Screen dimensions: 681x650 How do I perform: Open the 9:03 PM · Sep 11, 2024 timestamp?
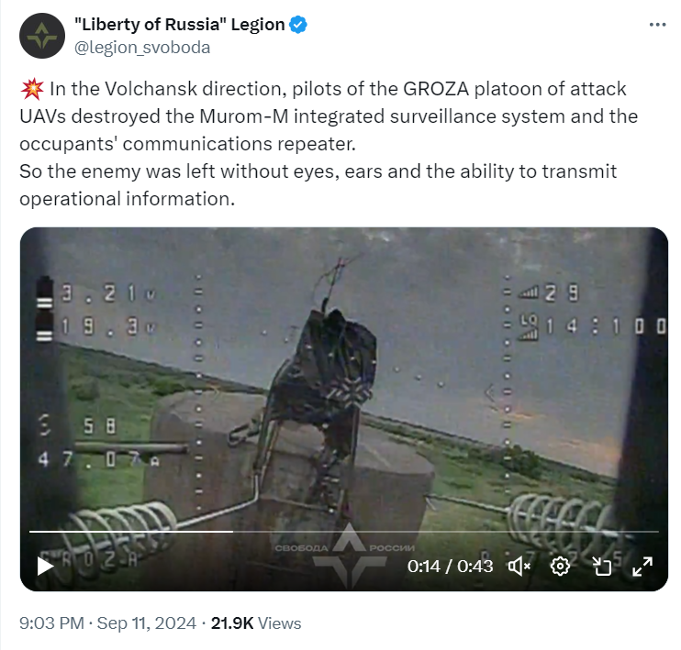click(107, 623)
